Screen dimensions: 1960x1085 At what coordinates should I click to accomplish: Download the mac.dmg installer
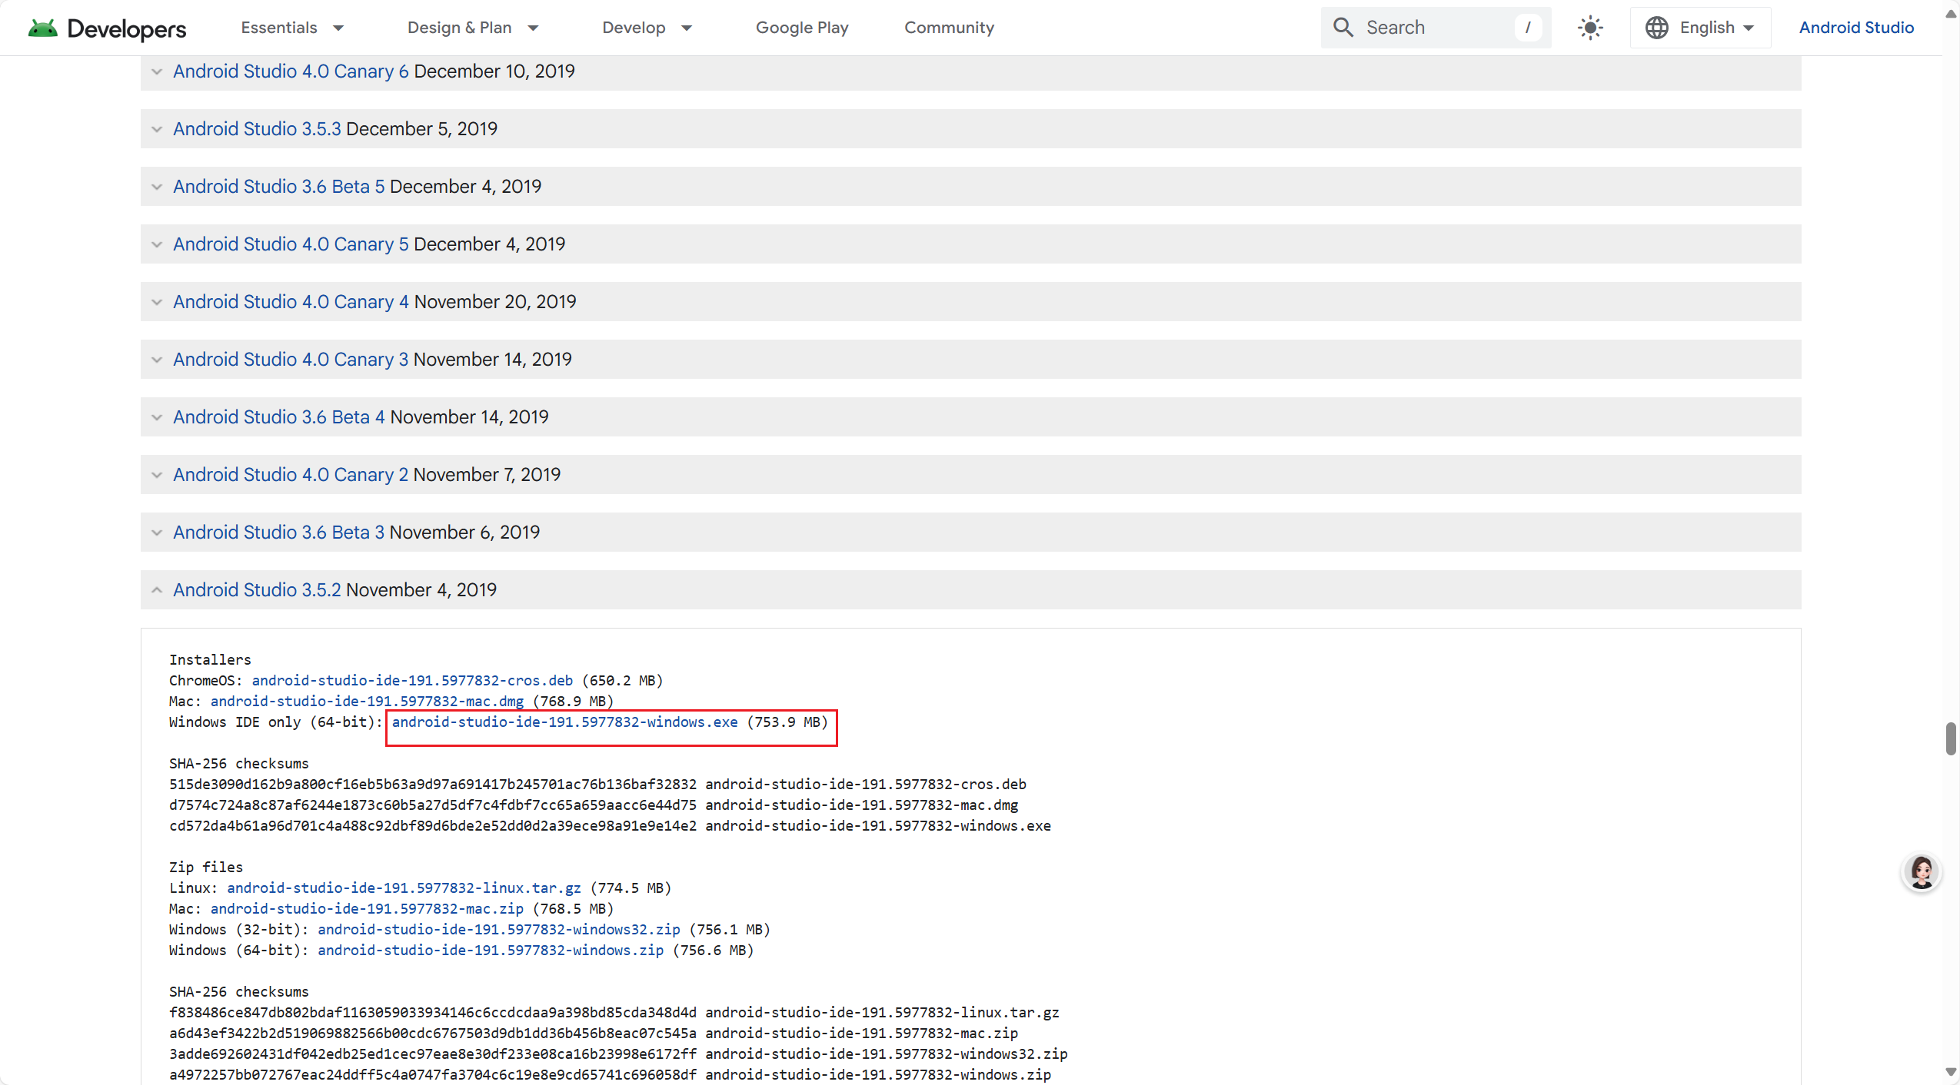click(x=367, y=702)
